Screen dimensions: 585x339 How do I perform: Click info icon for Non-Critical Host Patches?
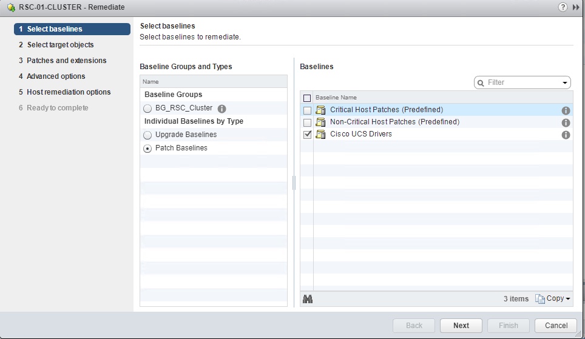tap(566, 123)
